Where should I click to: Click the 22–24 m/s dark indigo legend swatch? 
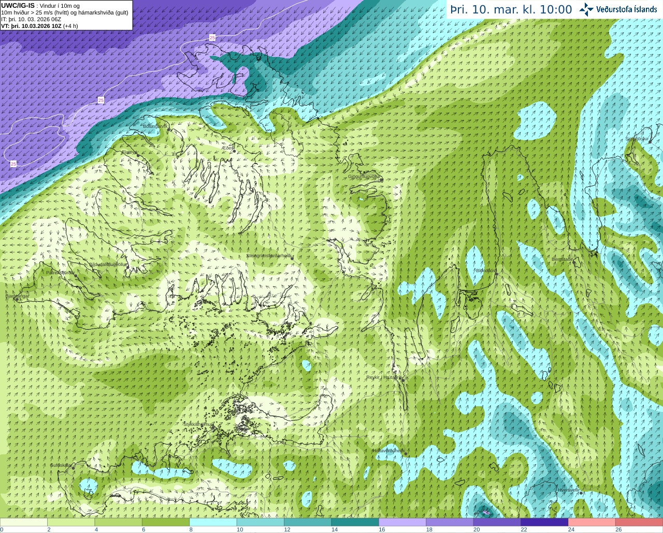[x=544, y=522]
